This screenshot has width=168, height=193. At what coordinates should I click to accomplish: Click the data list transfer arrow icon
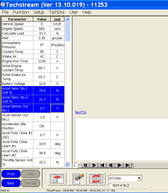pyautogui.click(x=57, y=179)
